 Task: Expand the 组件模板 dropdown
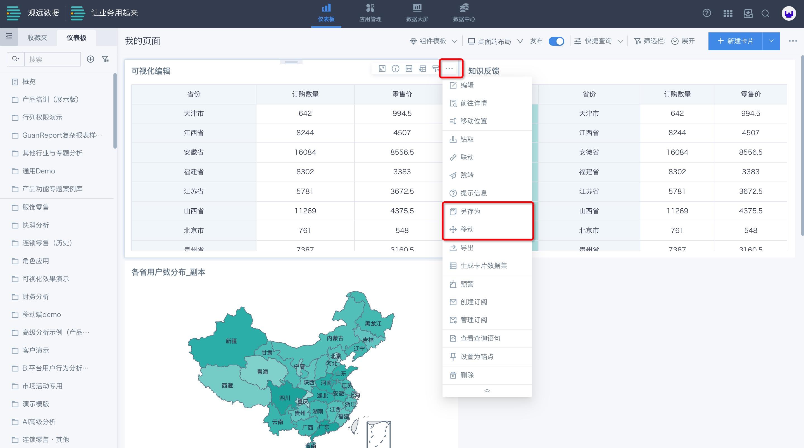coord(434,41)
